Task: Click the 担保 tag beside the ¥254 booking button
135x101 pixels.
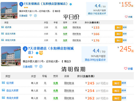Action: (124, 90)
